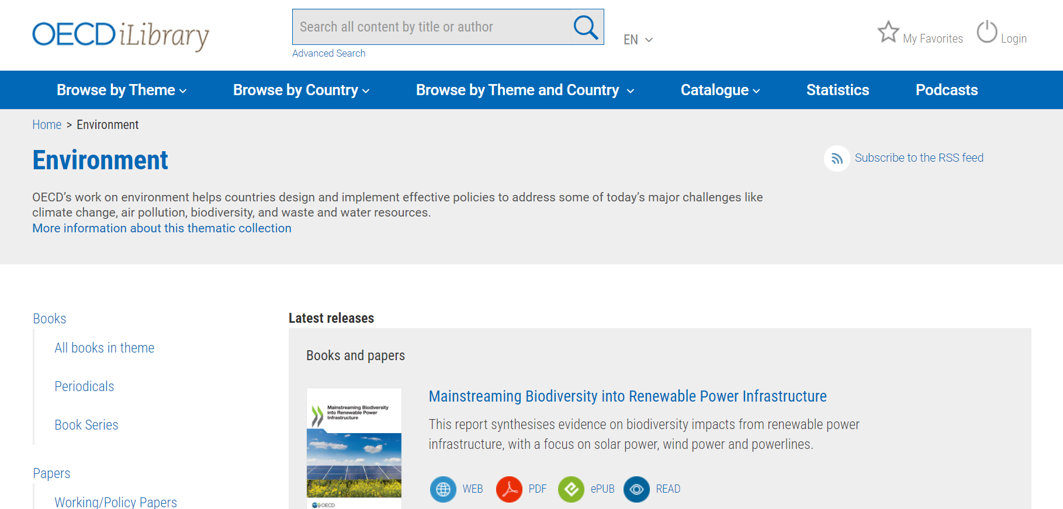Click the green ePUB icon
1063x509 pixels.
coord(571,489)
